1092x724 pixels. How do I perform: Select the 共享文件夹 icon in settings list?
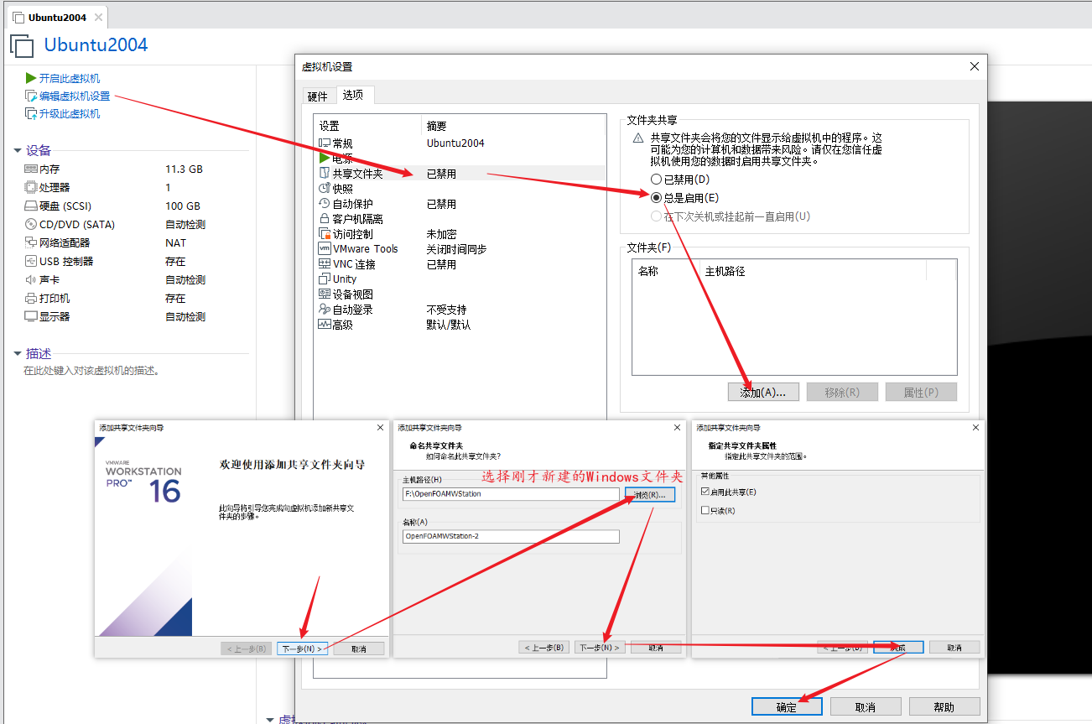click(325, 174)
